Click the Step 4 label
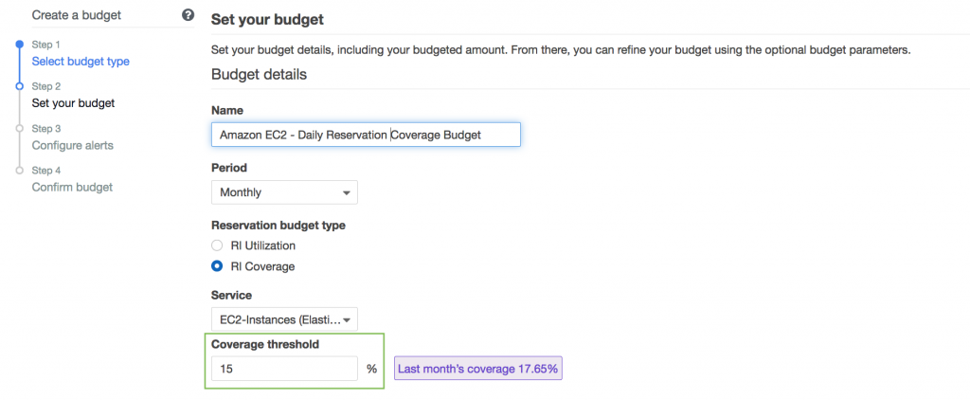Viewport: 970px width, 400px height. tap(46, 171)
